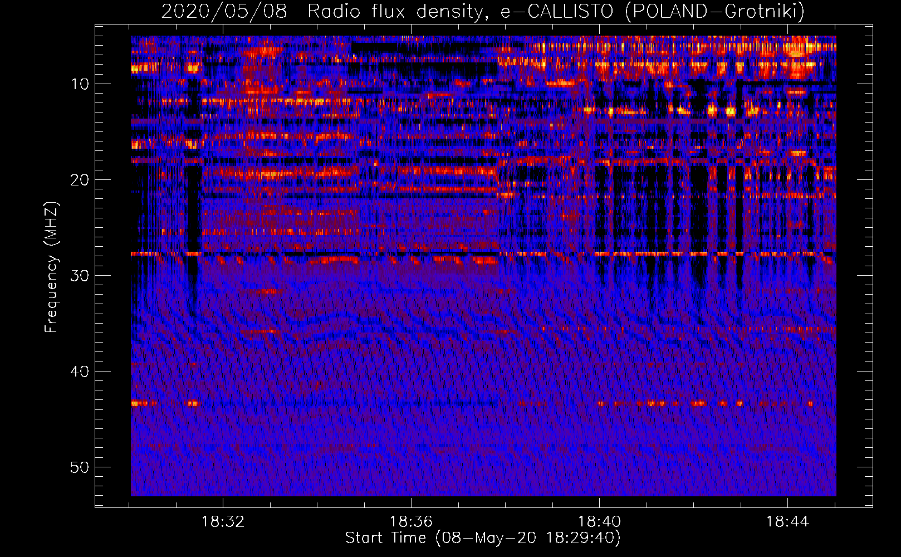
Task: Click the '50' frequency tick label
Action: click(x=80, y=467)
